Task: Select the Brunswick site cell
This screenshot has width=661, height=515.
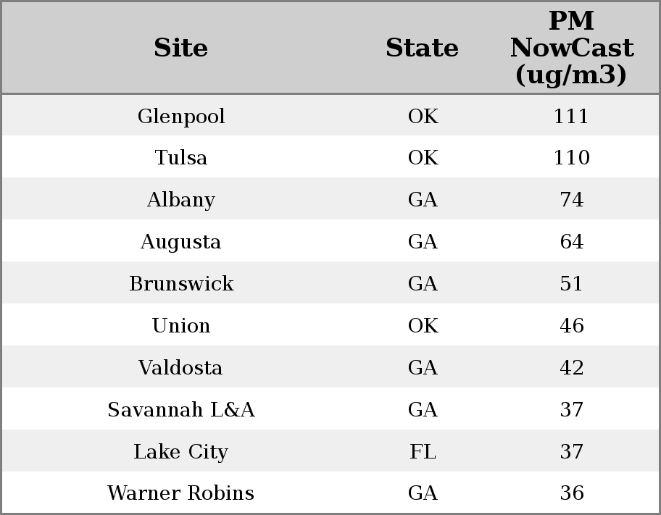Action: pyautogui.click(x=181, y=284)
